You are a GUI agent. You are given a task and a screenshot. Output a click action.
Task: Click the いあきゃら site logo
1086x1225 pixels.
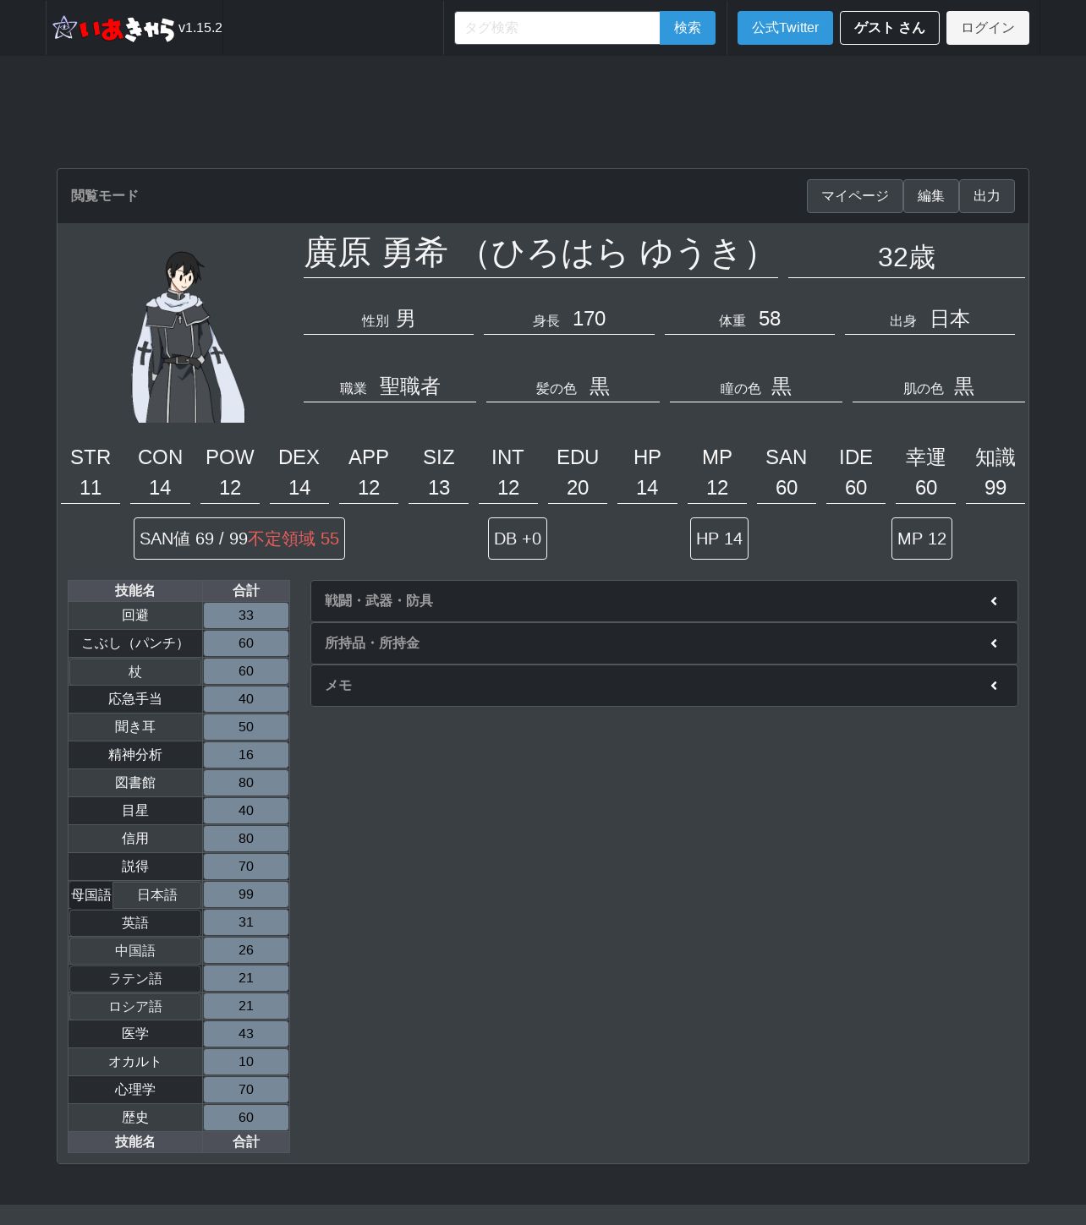114,28
